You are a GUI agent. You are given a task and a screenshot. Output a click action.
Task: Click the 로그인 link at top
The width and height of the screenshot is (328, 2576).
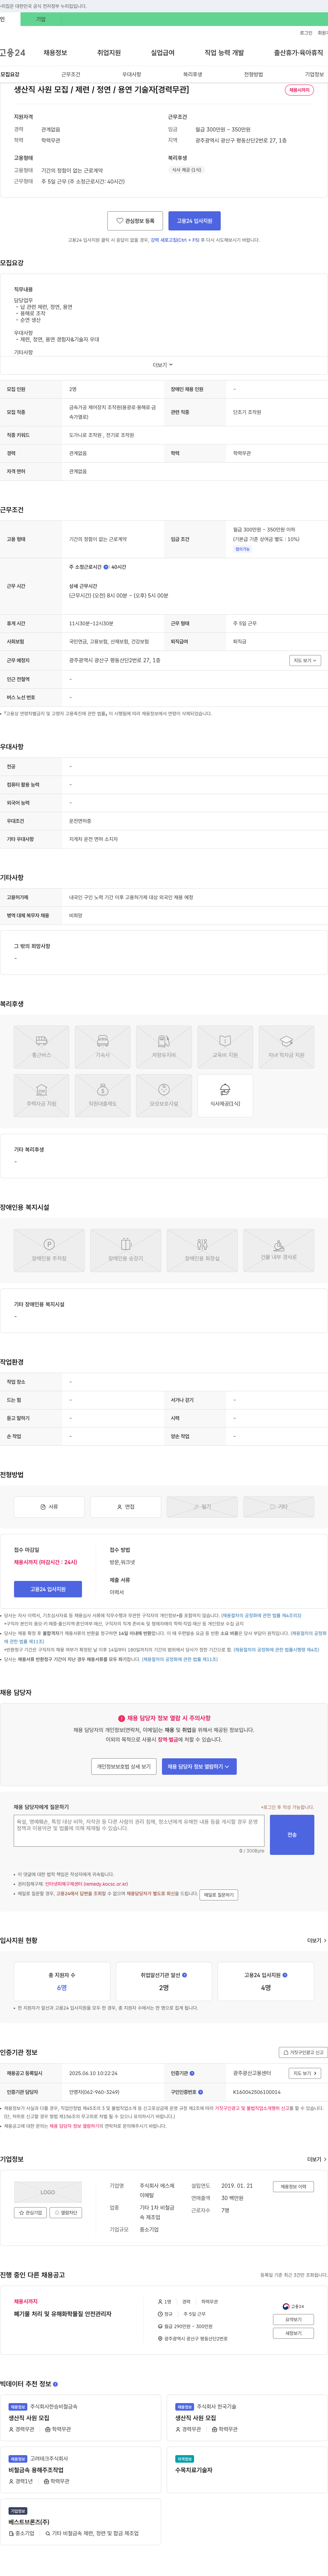306,33
